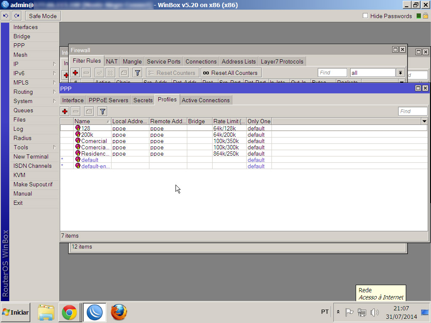Click the remove (minus) icon in PPP window
Screen dimensions: 431x323
(76, 111)
